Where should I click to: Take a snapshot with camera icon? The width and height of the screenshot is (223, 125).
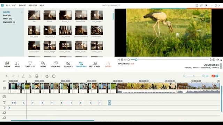point(214,60)
